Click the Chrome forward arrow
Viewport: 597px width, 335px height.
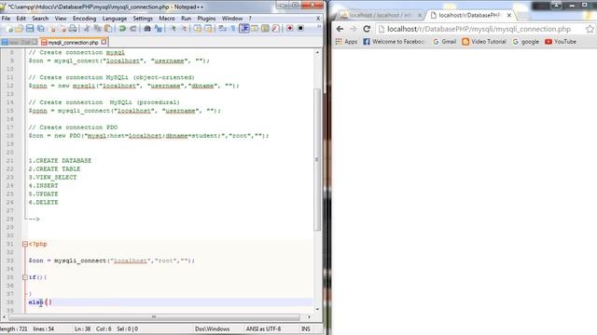point(354,29)
